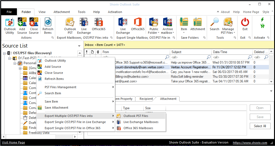Click the Select All button
Screen dimensions: 275x146
[x=260, y=126]
